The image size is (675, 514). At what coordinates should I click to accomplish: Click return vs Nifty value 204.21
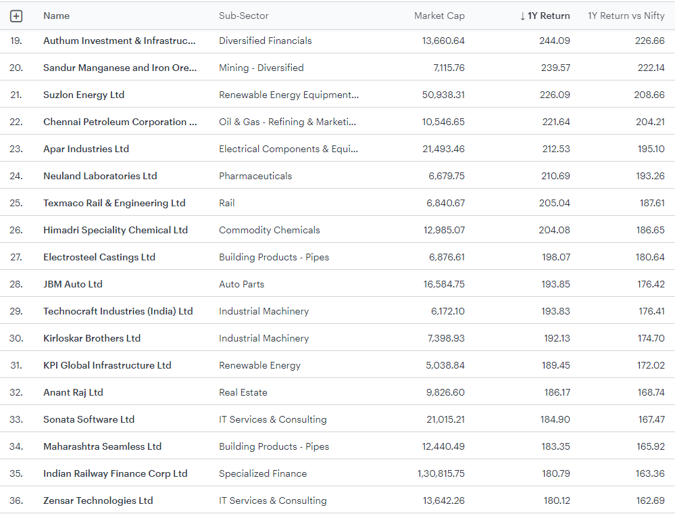click(x=650, y=122)
